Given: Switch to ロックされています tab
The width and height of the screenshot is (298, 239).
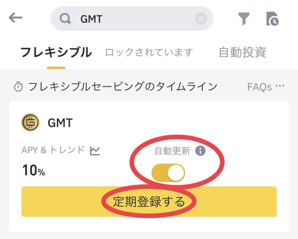Looking at the screenshot, I should click(149, 52).
